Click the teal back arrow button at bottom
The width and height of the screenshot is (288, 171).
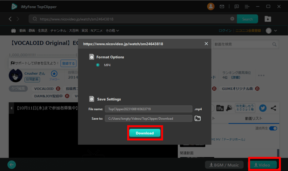(x=11, y=165)
